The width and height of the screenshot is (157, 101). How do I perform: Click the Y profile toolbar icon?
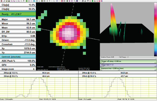click(x=50, y=1)
